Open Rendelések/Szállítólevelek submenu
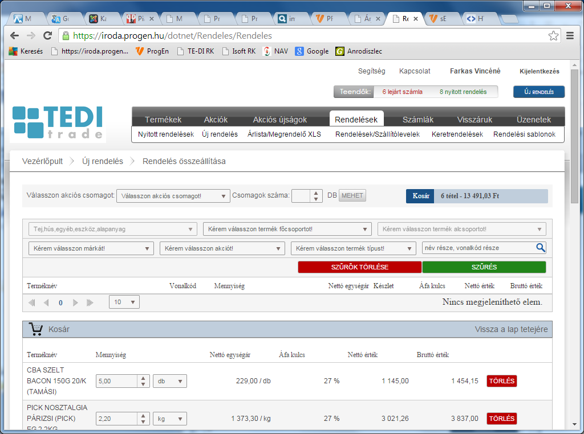Image resolution: width=584 pixels, height=434 pixels. (x=378, y=134)
